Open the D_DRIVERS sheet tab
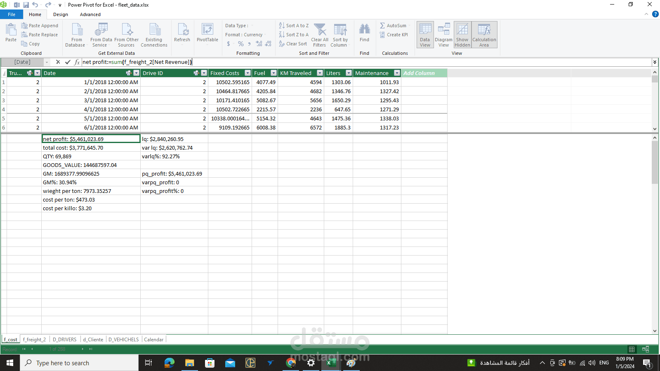The height and width of the screenshot is (371, 660). pyautogui.click(x=64, y=340)
